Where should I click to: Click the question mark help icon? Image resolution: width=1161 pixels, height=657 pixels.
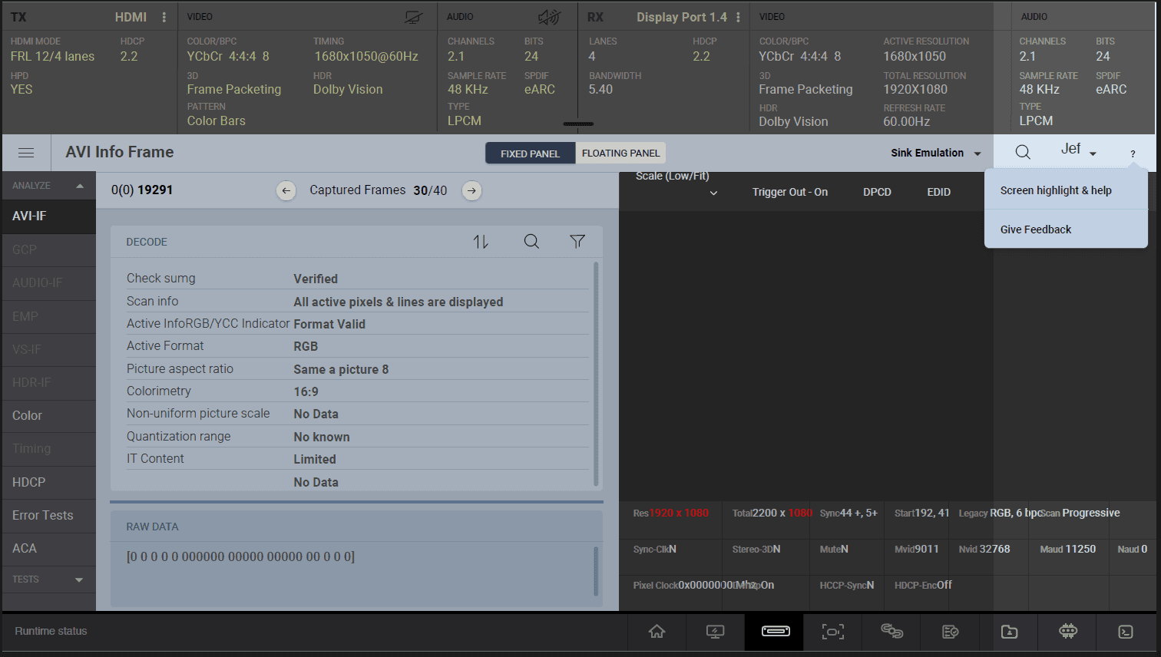pyautogui.click(x=1133, y=154)
